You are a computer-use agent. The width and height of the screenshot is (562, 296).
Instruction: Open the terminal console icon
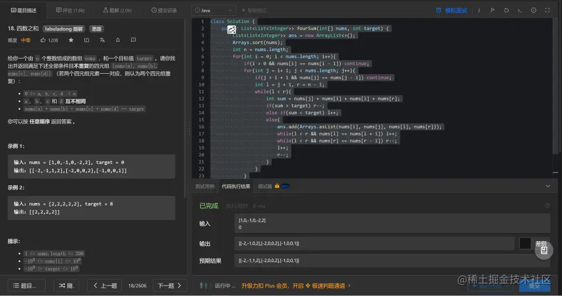pos(520,11)
